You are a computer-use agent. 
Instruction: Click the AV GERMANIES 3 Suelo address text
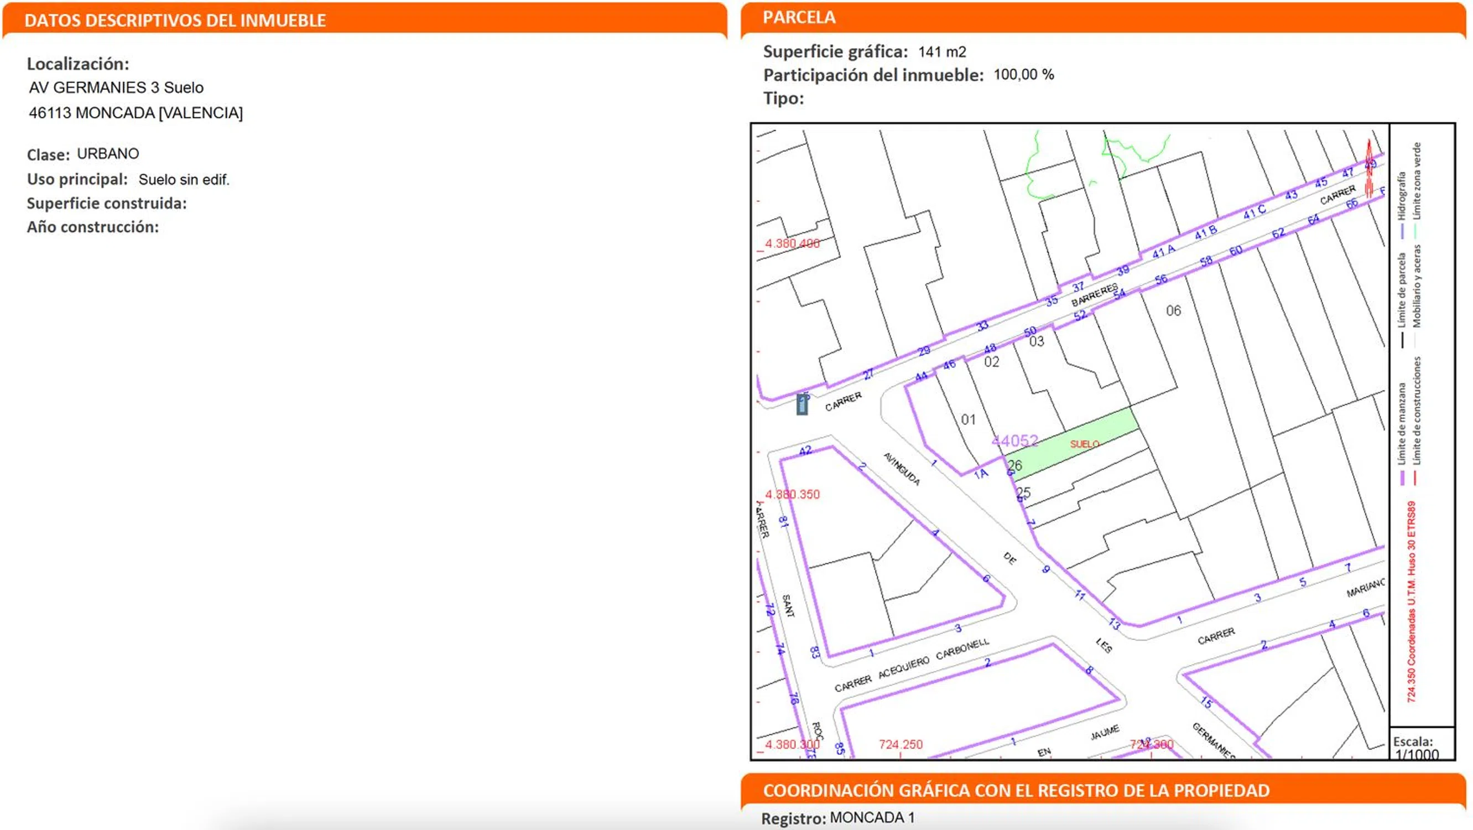pyautogui.click(x=116, y=87)
